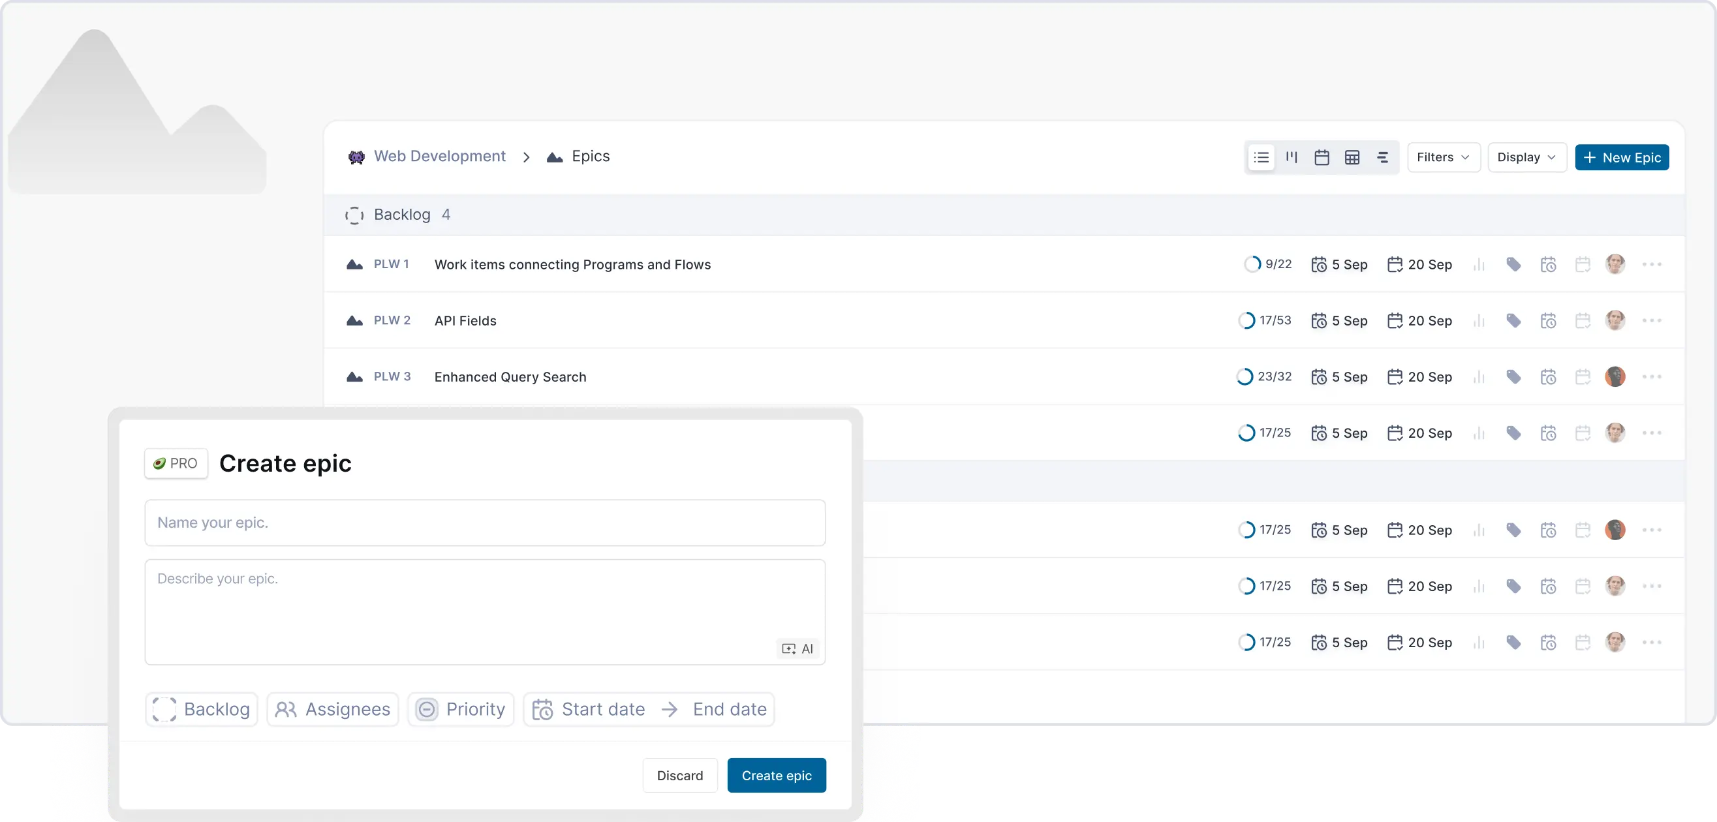Open Filters dropdown
1717x822 pixels.
click(1443, 157)
